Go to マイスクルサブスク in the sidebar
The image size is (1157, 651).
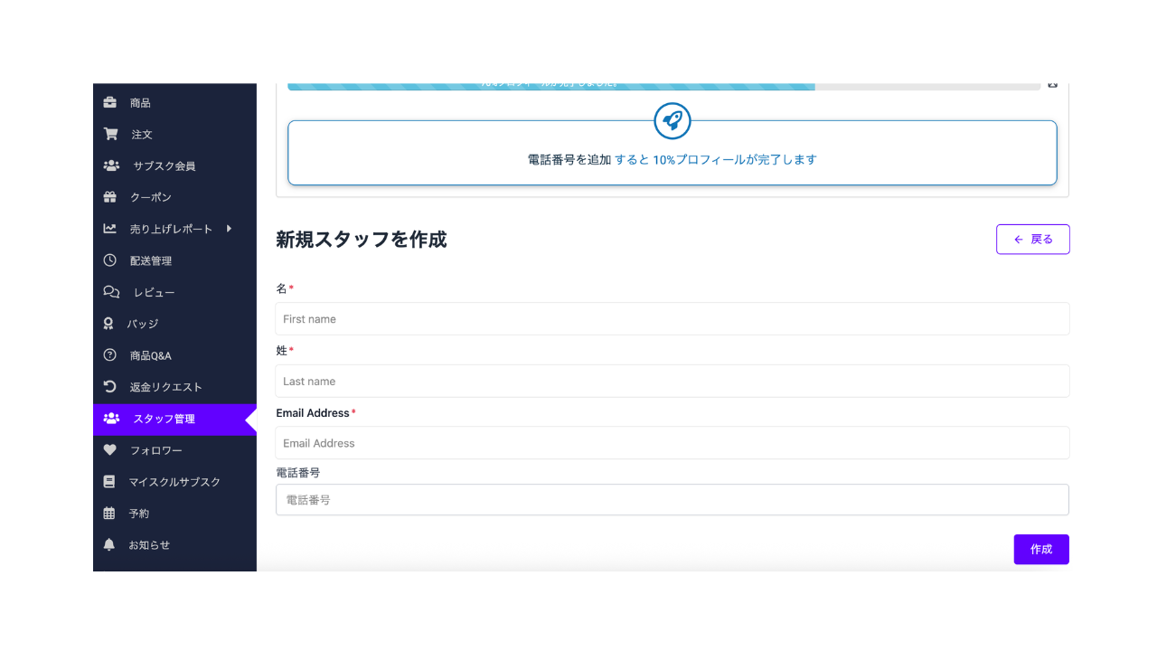174,482
